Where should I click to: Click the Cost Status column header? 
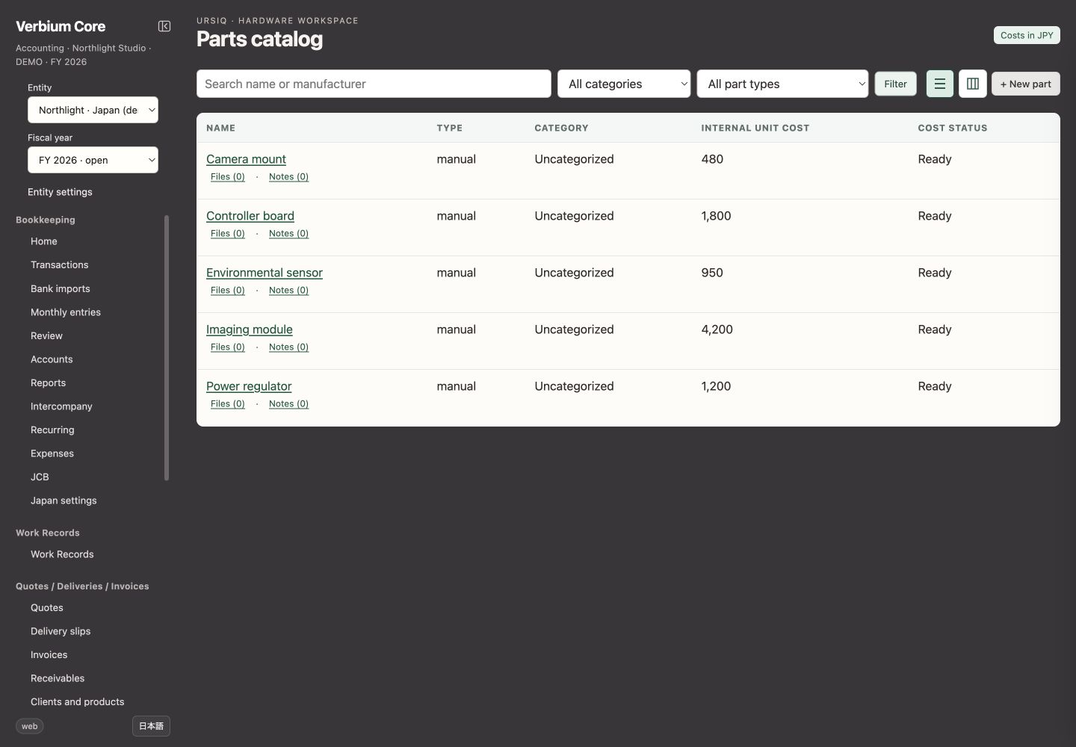pyautogui.click(x=953, y=128)
